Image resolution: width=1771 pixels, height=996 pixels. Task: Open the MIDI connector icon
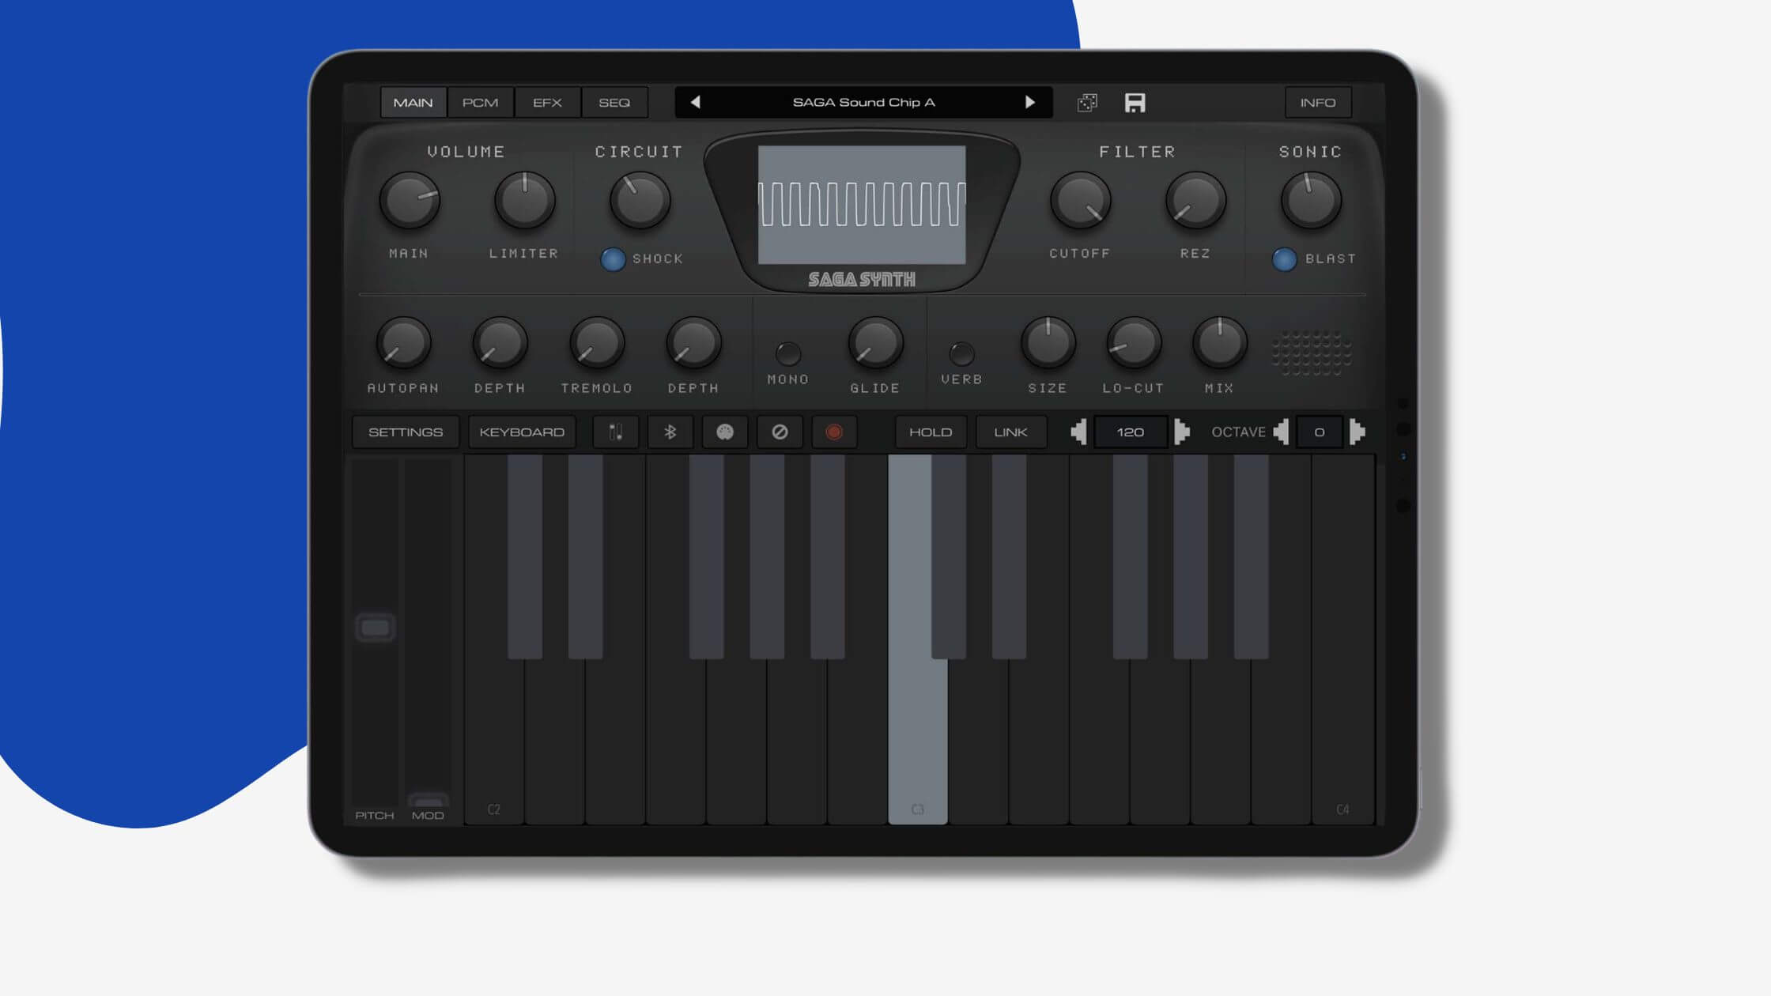725,432
